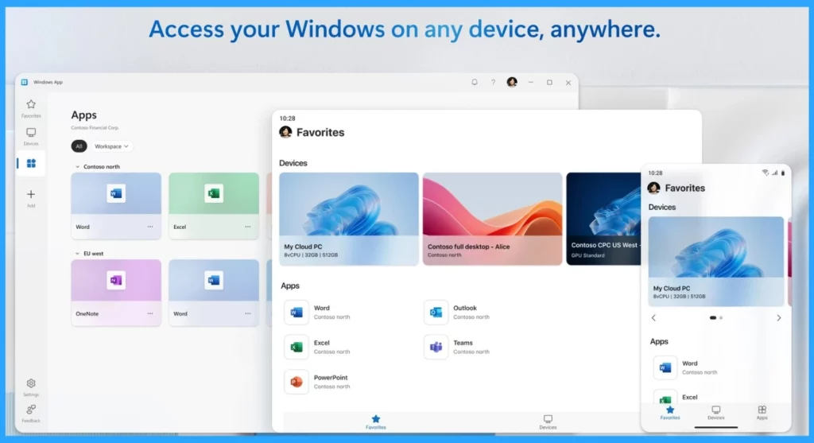Screen dimensions: 814x443
Task: Click profile avatar in tablet Favorites header
Action: 285,132
